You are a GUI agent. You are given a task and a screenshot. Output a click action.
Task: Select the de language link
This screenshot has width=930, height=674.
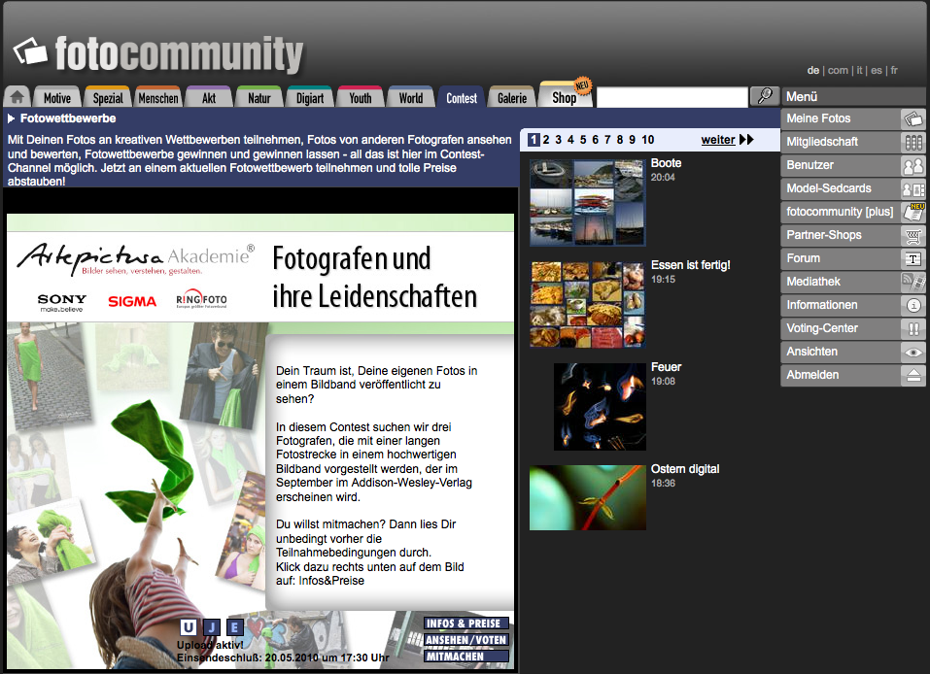click(813, 70)
